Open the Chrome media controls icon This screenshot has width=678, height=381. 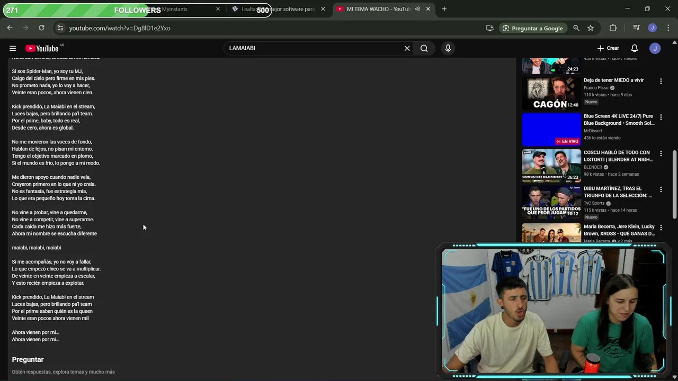[x=637, y=28]
